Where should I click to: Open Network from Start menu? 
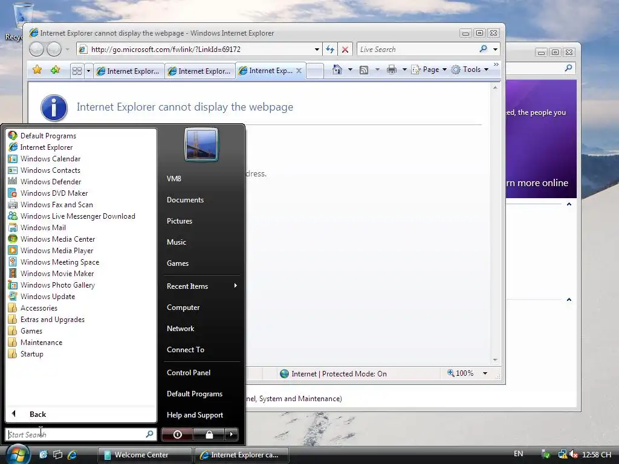tap(180, 328)
